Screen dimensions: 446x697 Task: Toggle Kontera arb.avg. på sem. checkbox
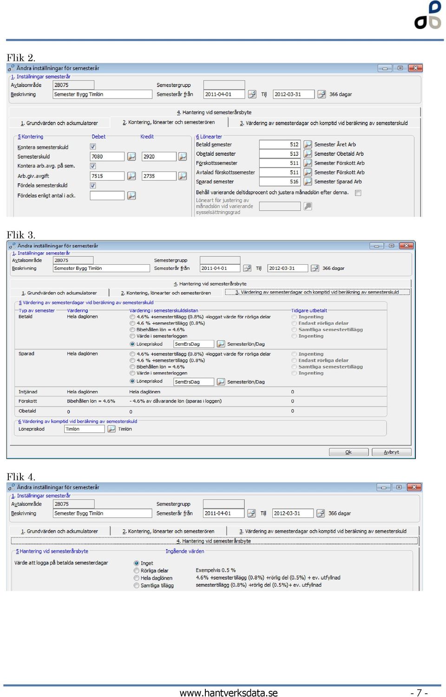click(93, 166)
